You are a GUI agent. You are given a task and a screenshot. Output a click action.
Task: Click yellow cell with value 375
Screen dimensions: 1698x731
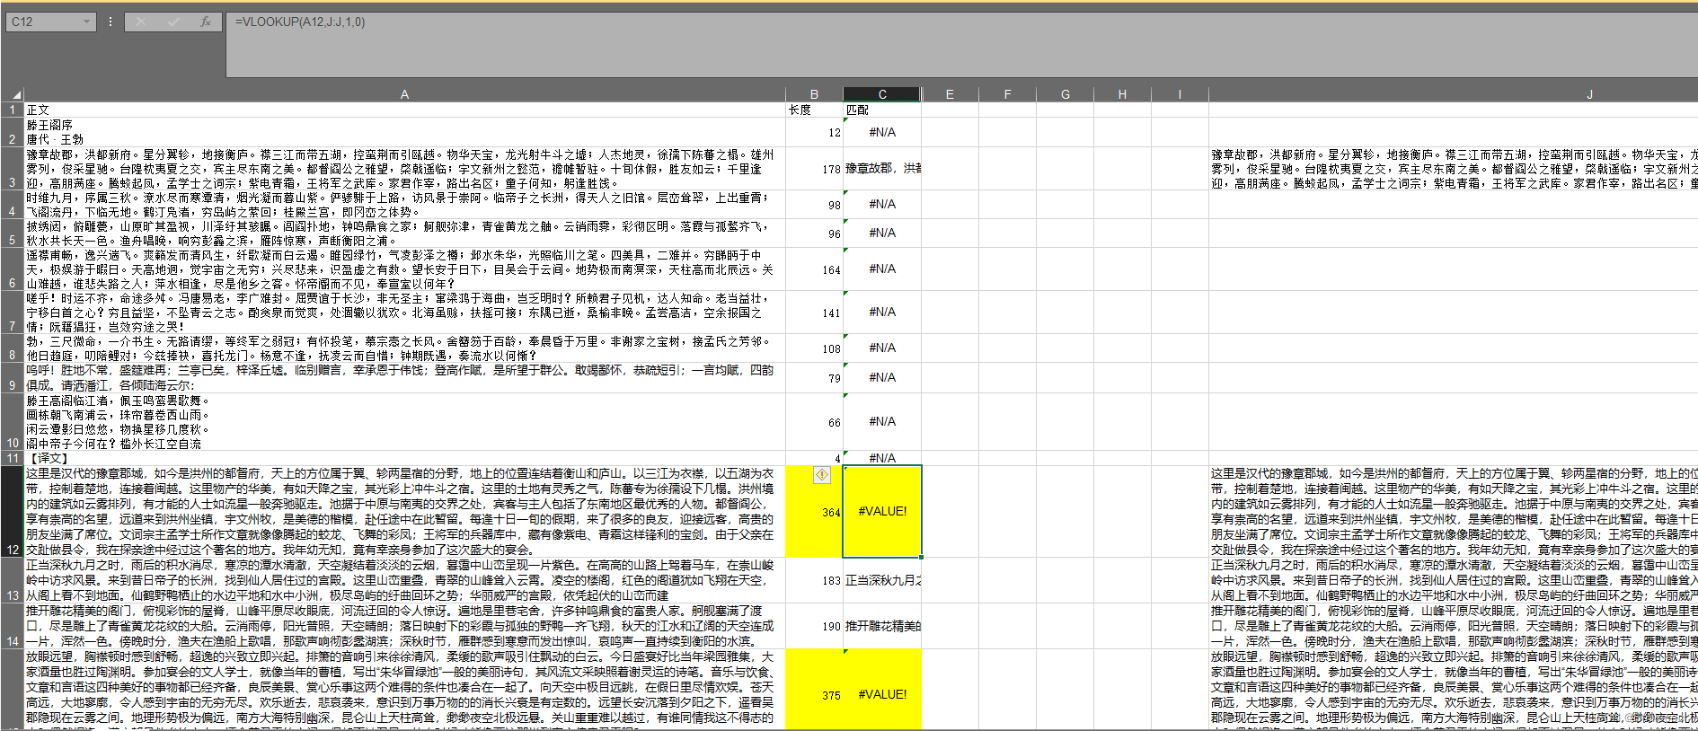point(814,690)
